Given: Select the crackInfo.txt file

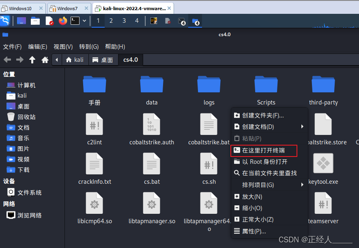Looking at the screenshot, I should pos(95,164).
